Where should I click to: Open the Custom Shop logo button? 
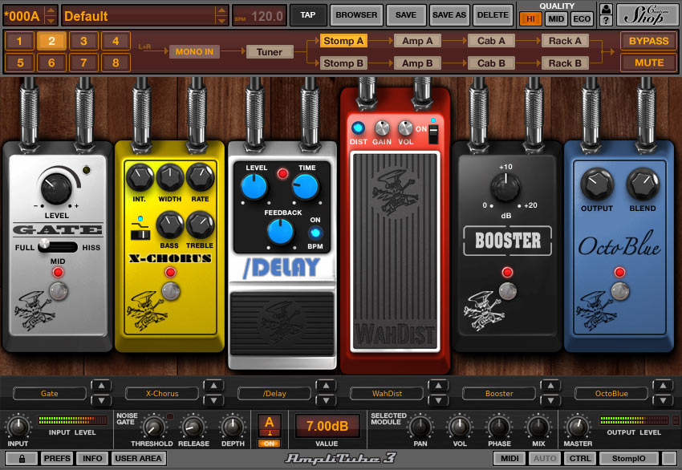[646, 15]
